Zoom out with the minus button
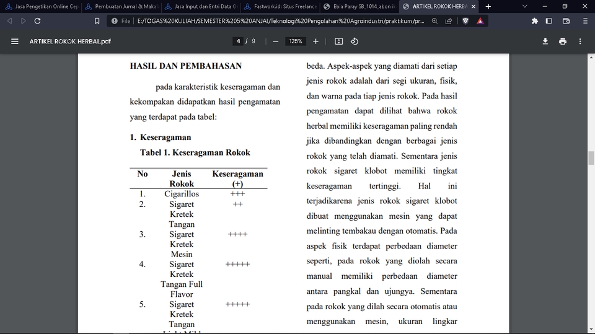The width and height of the screenshot is (595, 334). coord(276,42)
